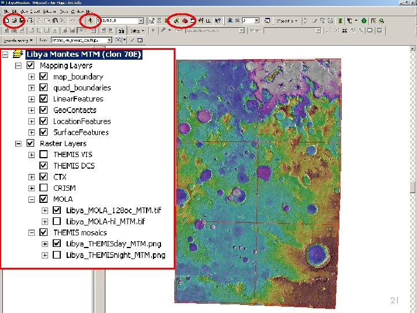
Task: Toggle the GeoContacts layer checkbox
Action: 43,110
